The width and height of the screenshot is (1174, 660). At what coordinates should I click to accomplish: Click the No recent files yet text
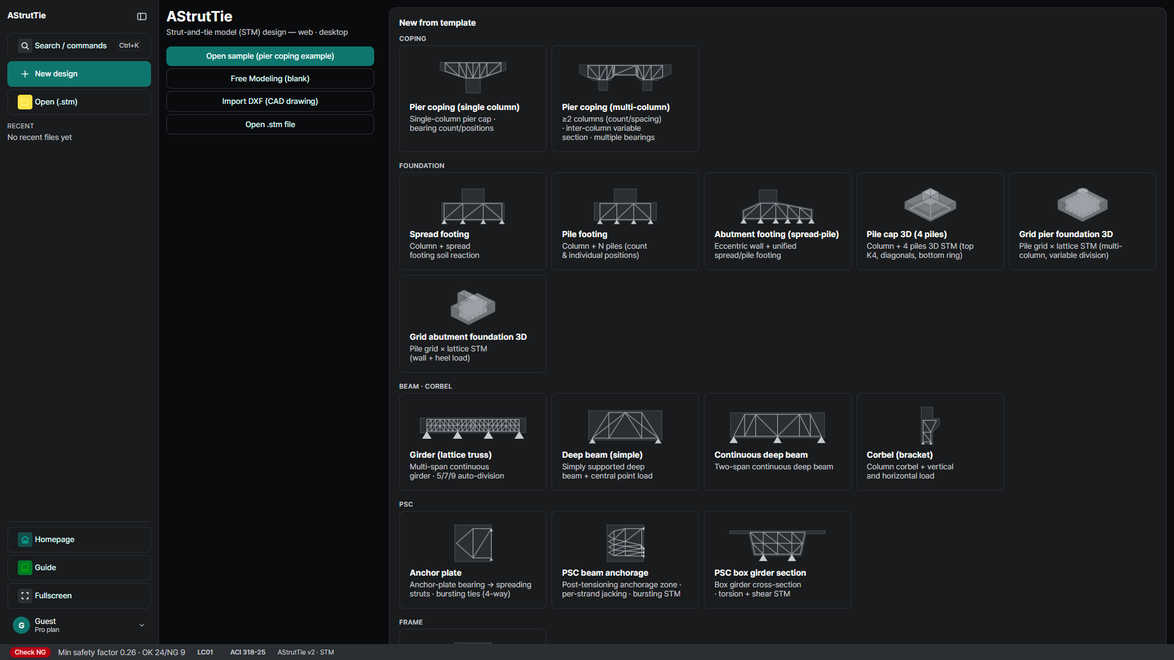click(40, 137)
